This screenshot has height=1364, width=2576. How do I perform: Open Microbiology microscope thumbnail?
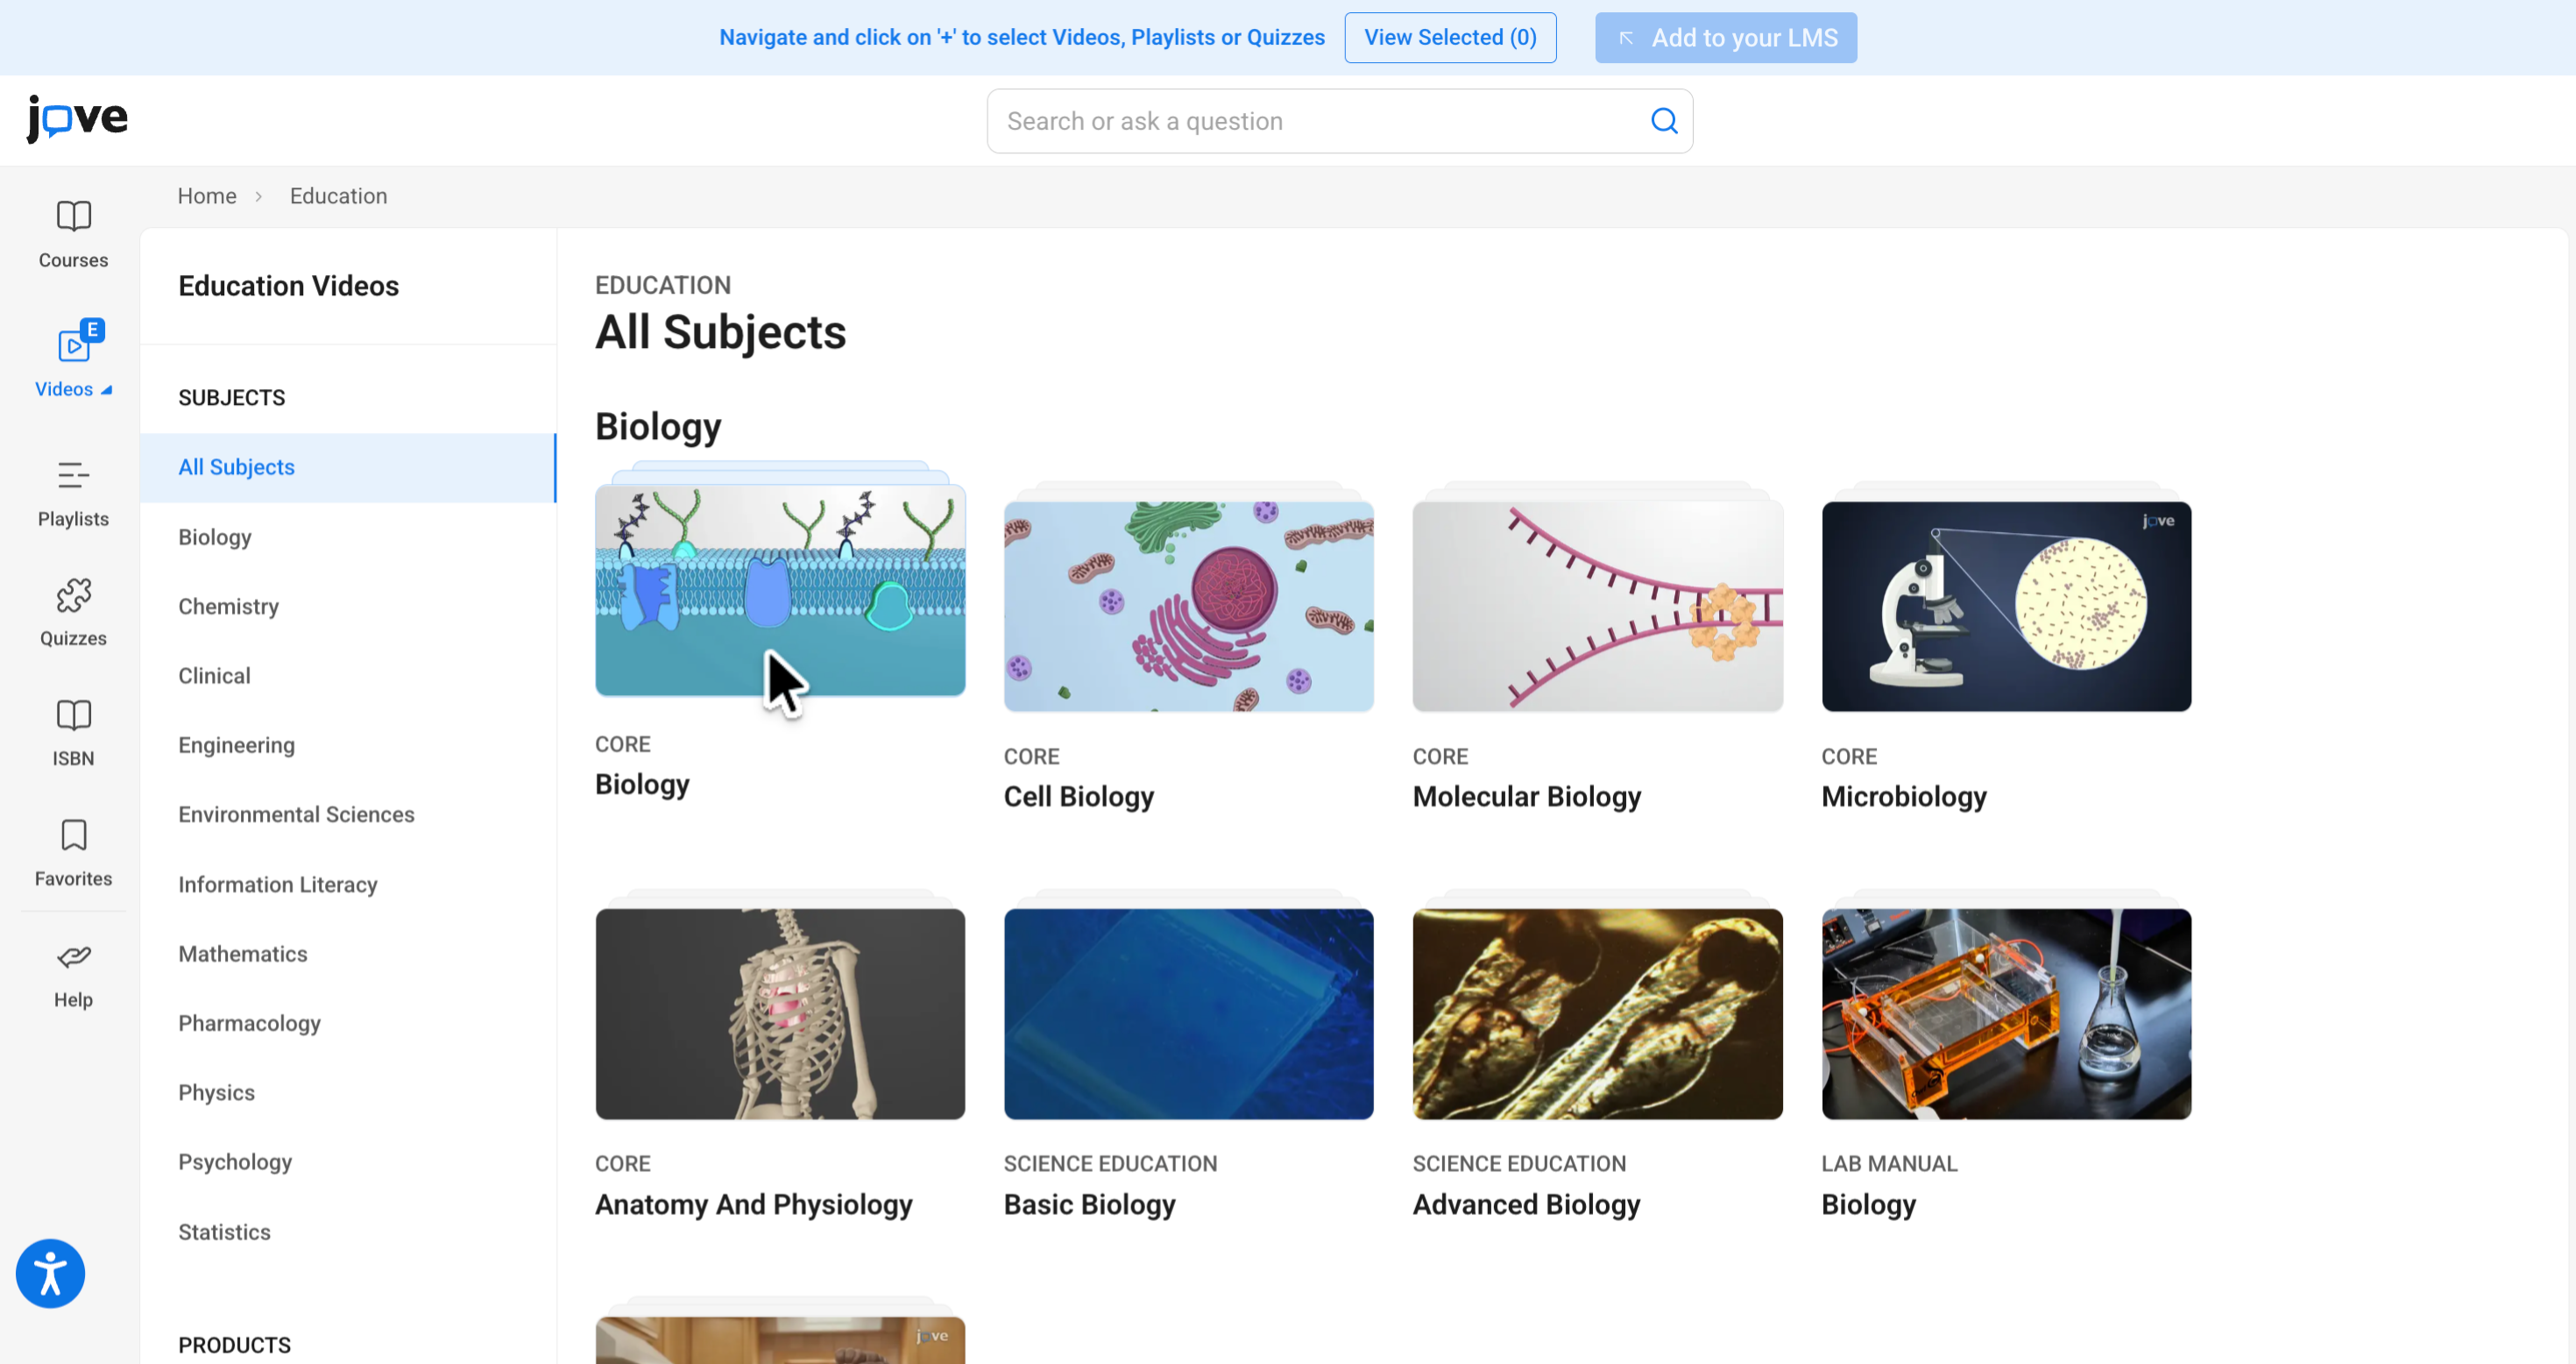point(2006,607)
